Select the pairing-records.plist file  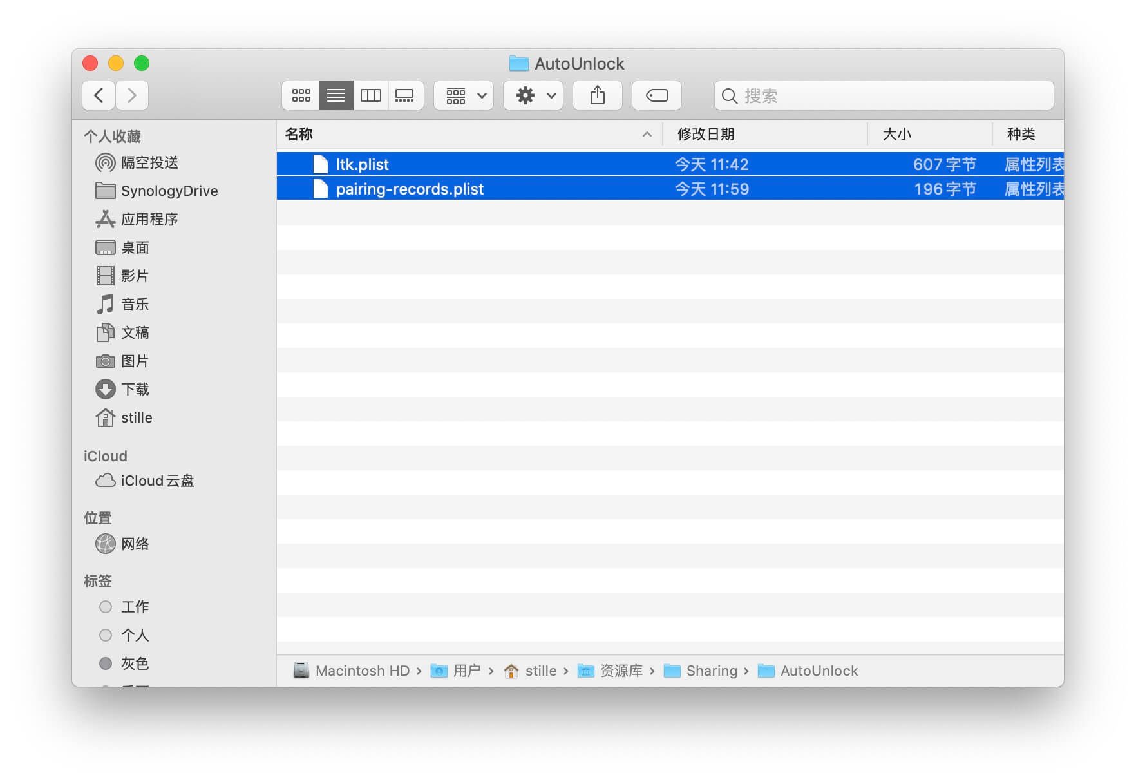tap(670, 189)
